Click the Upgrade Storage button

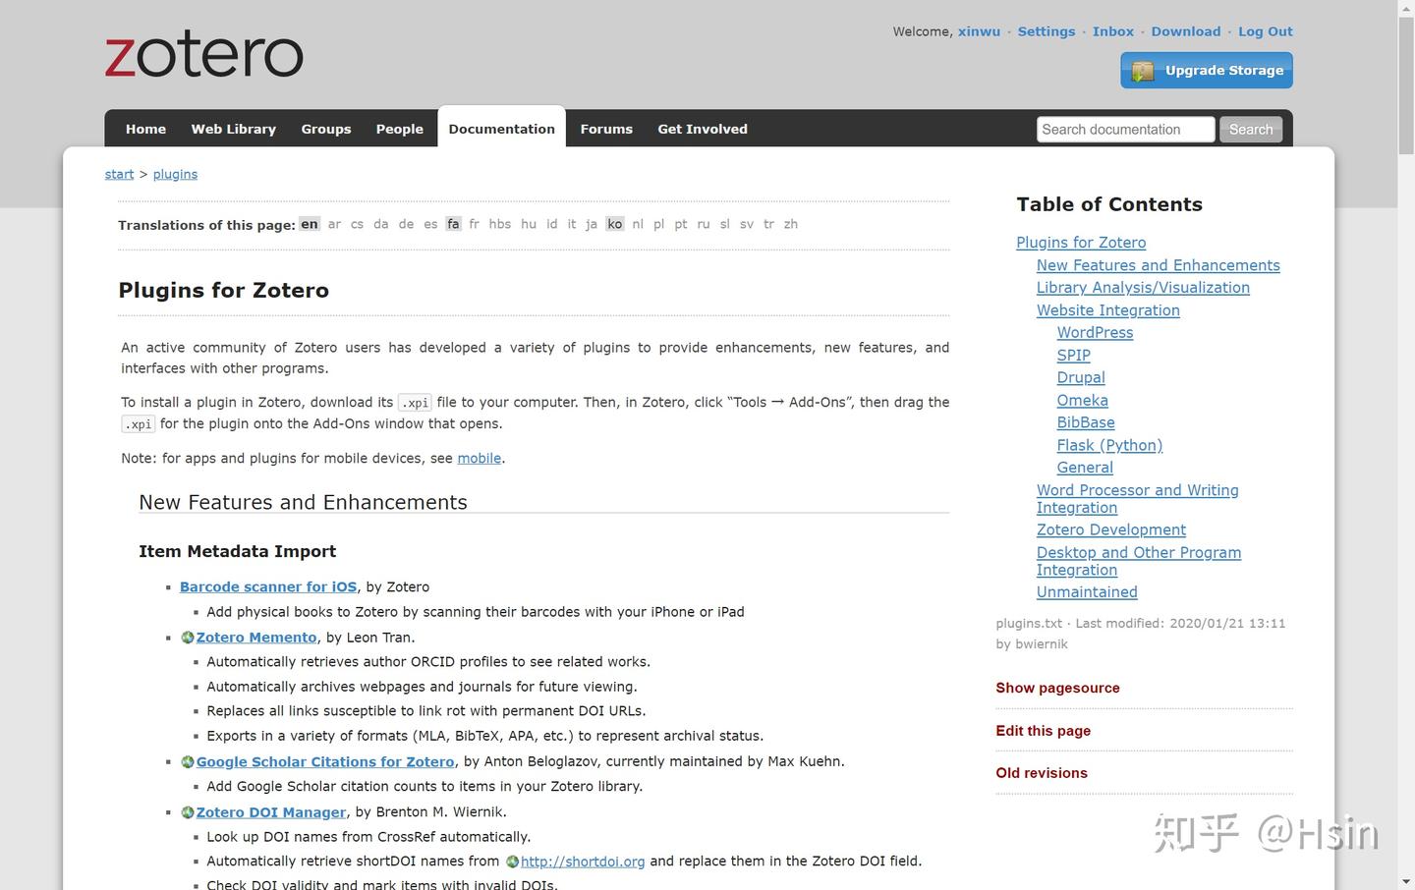(x=1207, y=71)
